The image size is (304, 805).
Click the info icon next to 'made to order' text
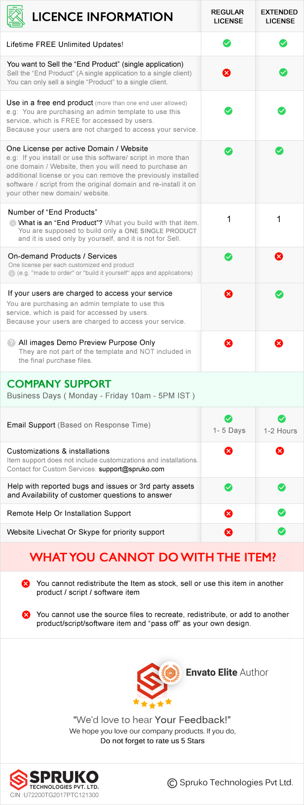[x=12, y=273]
